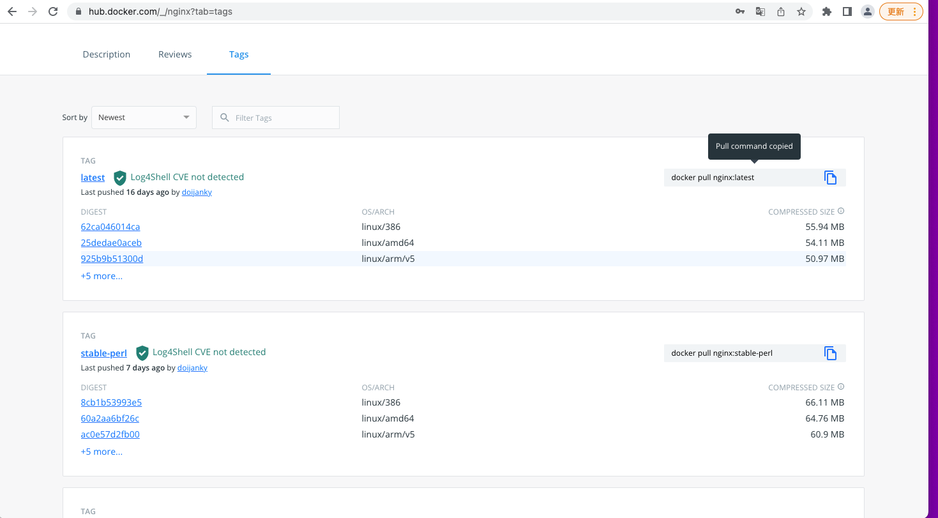938x518 pixels.
Task: Click the browser address bar URL
Action: point(160,11)
